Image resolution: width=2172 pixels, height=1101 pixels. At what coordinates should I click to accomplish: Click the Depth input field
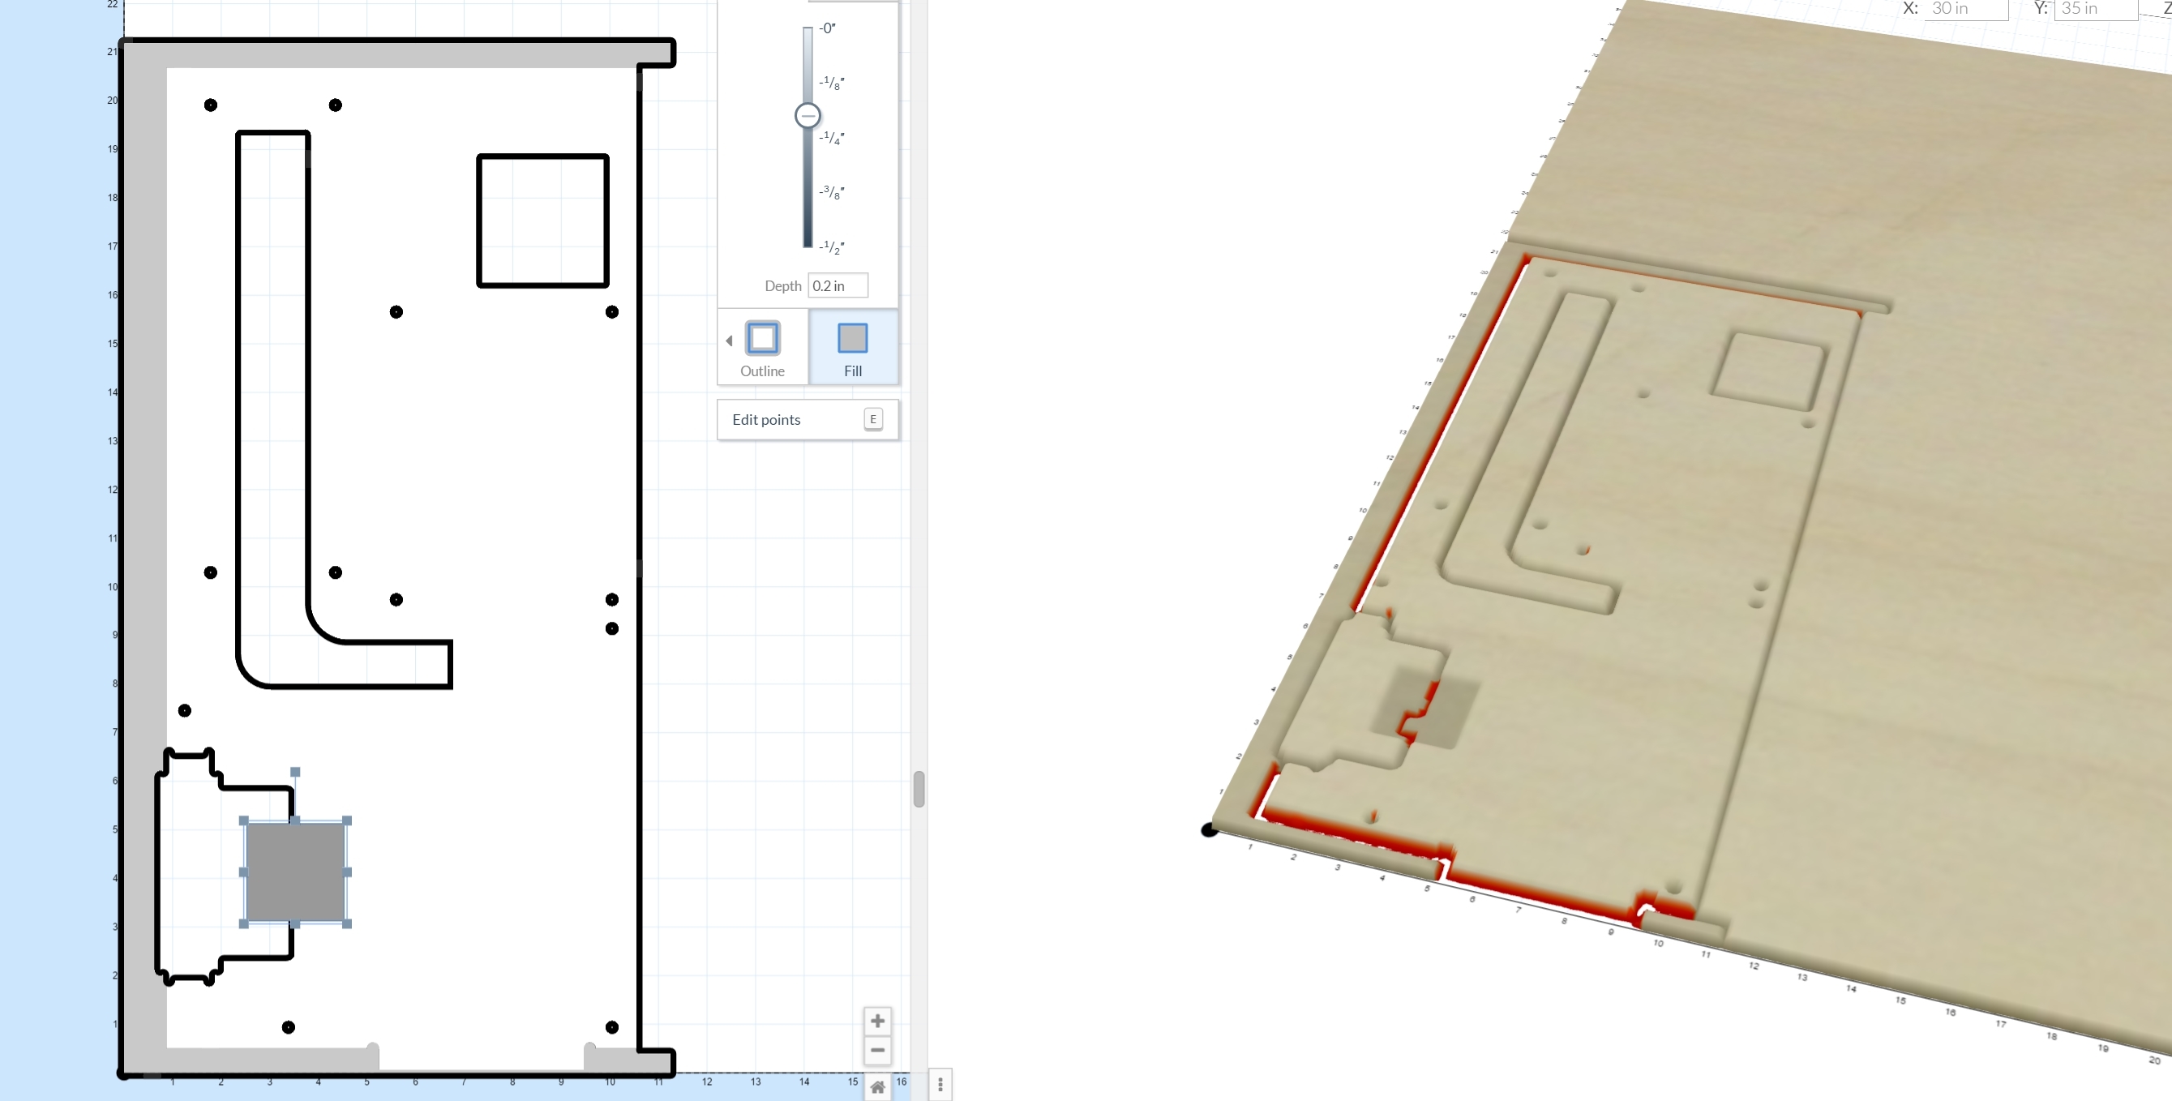pos(838,285)
